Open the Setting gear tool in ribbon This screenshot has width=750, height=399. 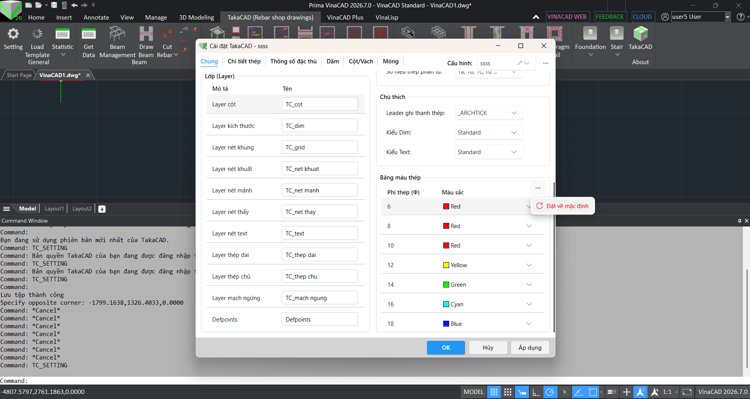coord(13,34)
